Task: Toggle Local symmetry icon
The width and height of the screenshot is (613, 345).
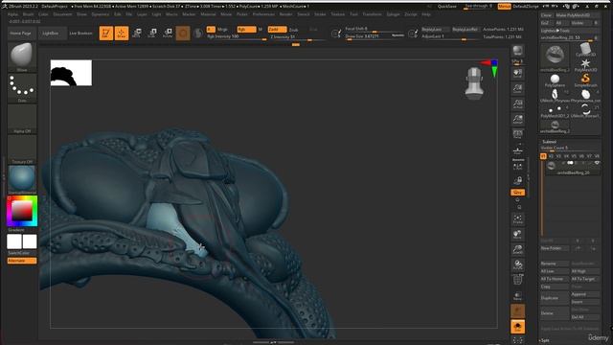Action: click(517, 168)
